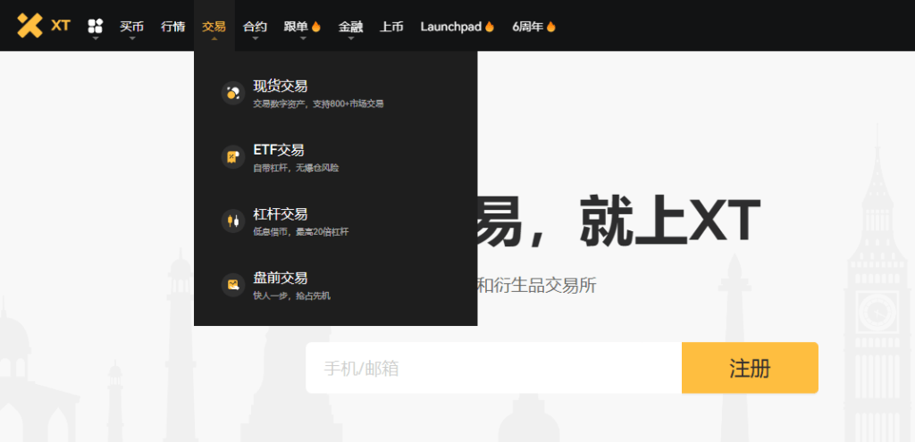Collapse the 交易 dropdown menu
This screenshot has height=442, width=915.
pyautogui.click(x=214, y=26)
